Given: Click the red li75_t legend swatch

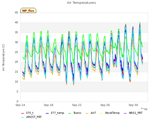Looking at the screenshot, I should click(23, 113).
